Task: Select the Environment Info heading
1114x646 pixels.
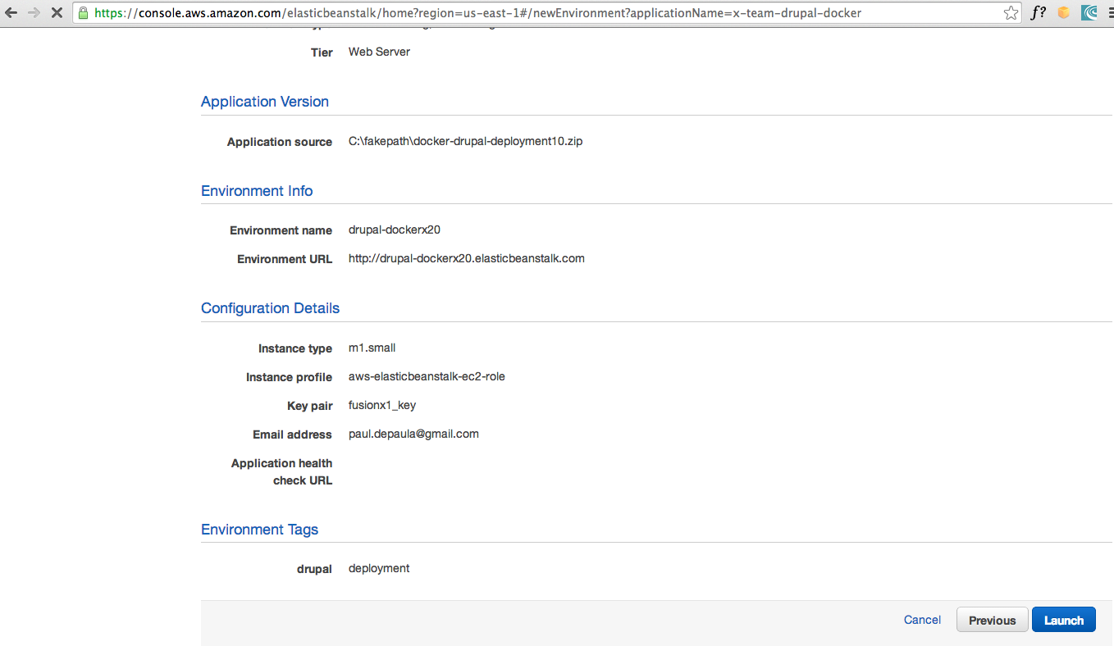Action: [257, 191]
